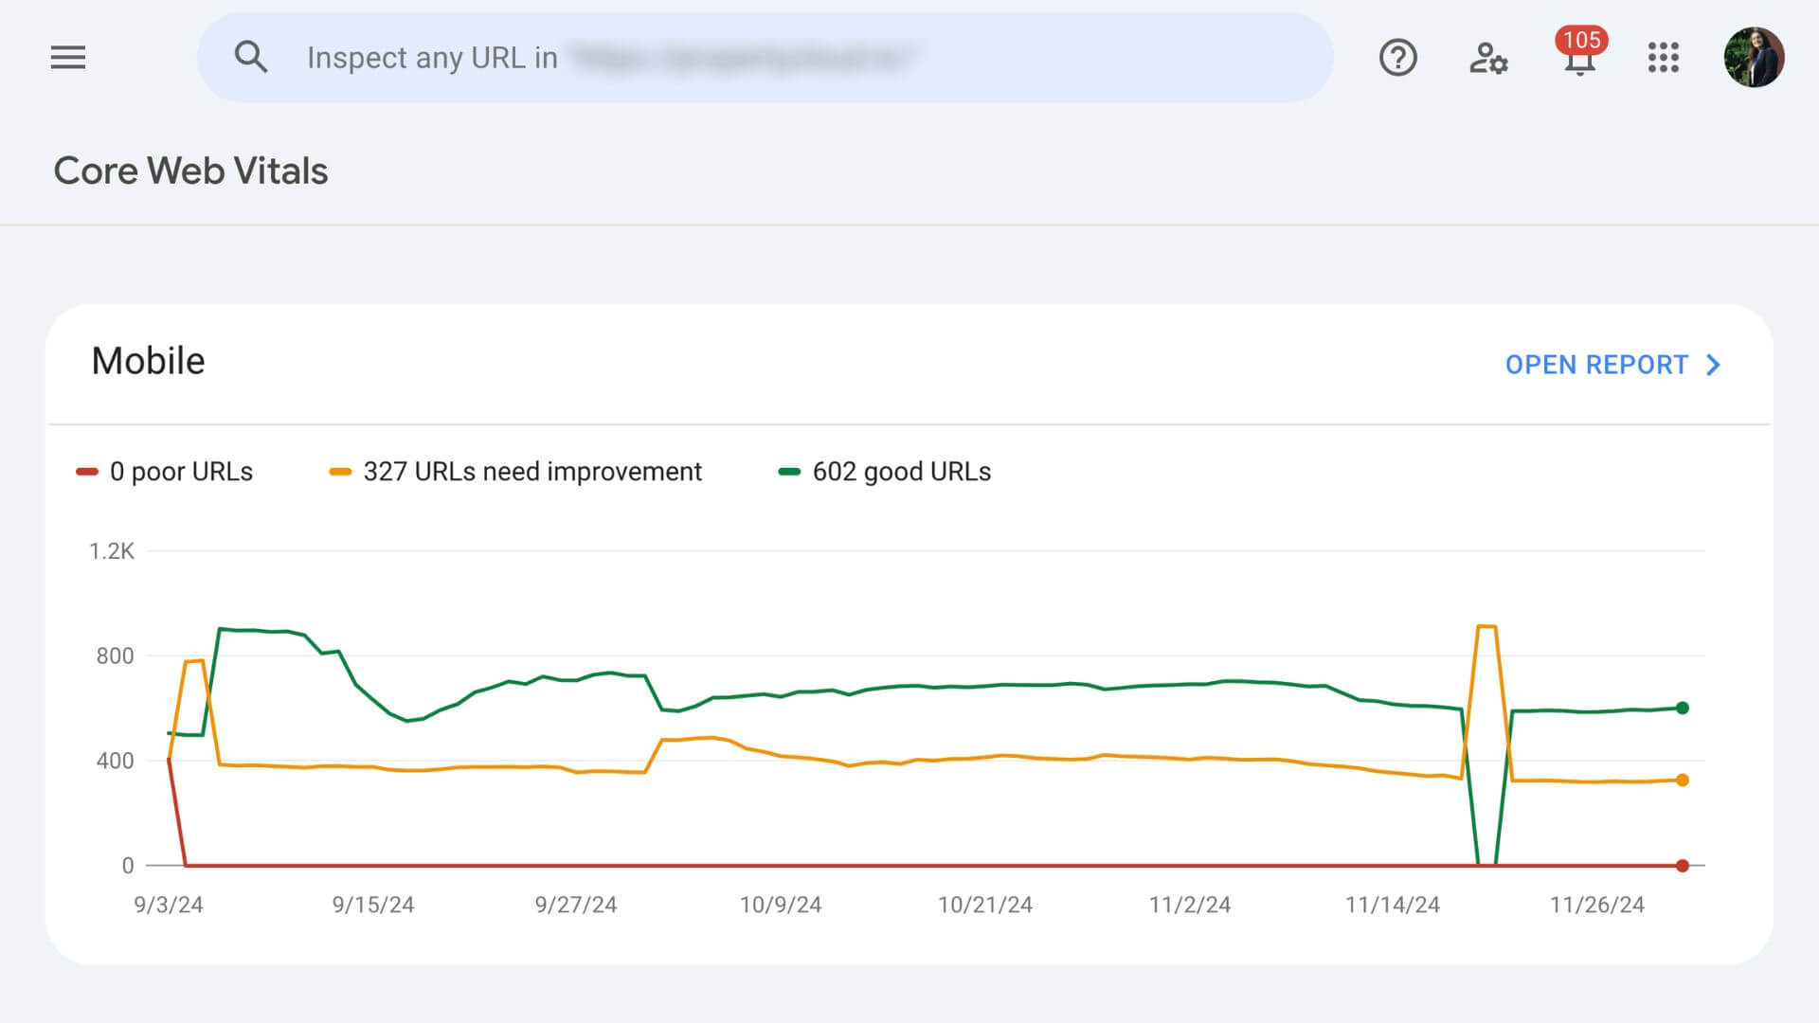This screenshot has width=1819, height=1023.
Task: Open the hamburger navigation menu
Action: [67, 58]
